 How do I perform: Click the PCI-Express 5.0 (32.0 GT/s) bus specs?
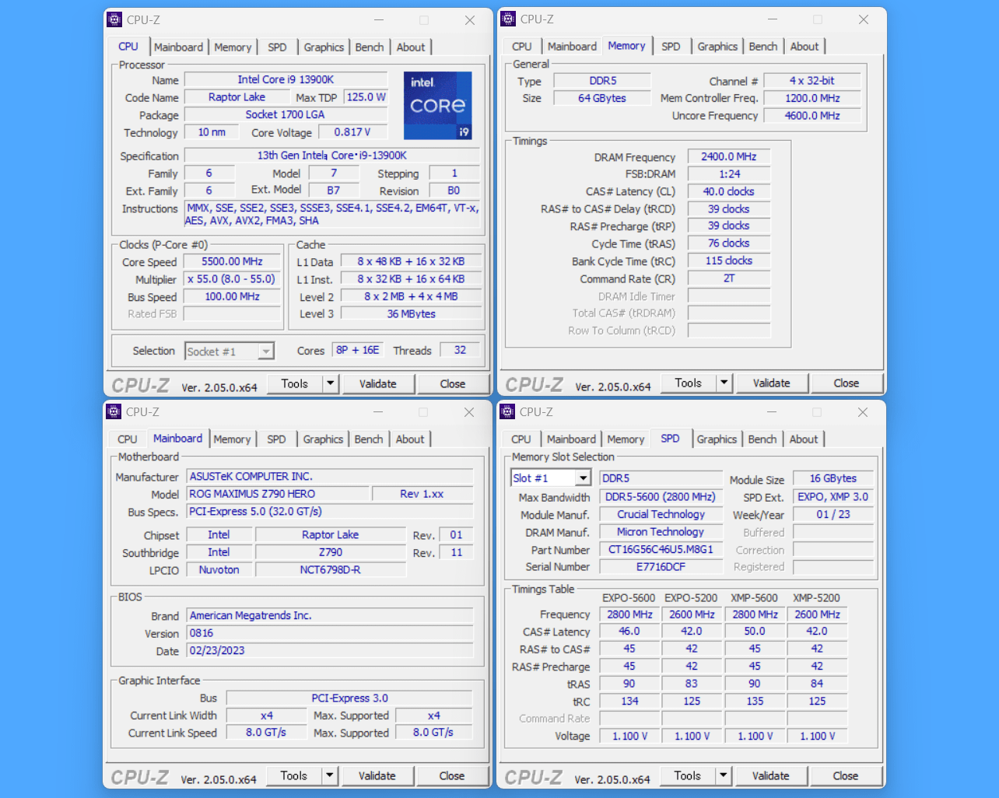tap(330, 512)
